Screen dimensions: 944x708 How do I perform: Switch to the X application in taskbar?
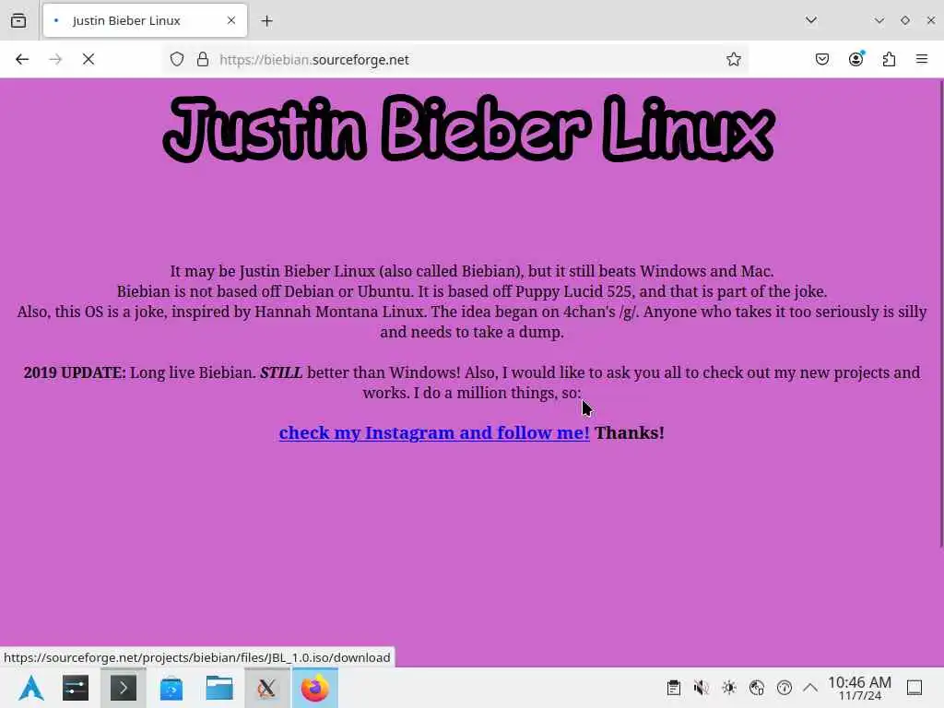click(x=266, y=688)
